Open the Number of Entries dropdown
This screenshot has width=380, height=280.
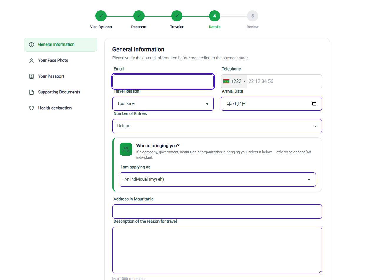(x=217, y=126)
